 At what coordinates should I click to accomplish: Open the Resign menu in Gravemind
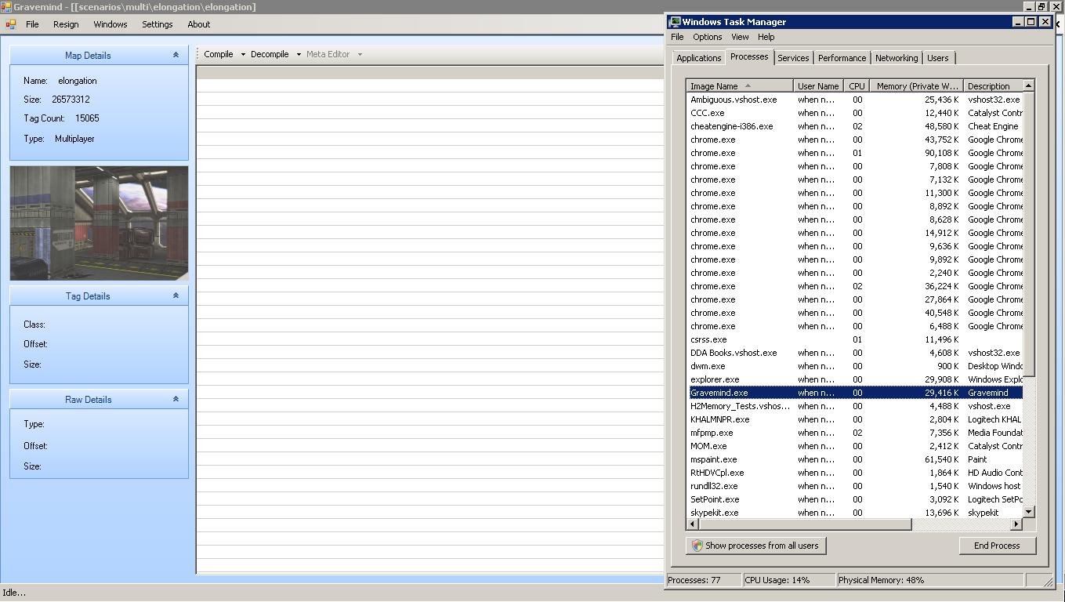66,24
